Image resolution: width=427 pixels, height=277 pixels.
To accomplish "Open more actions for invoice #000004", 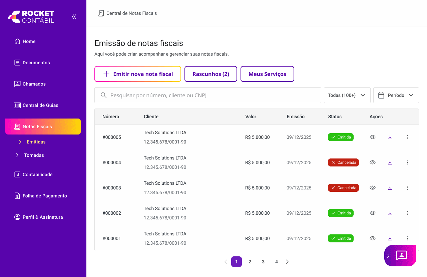I will 407,162.
